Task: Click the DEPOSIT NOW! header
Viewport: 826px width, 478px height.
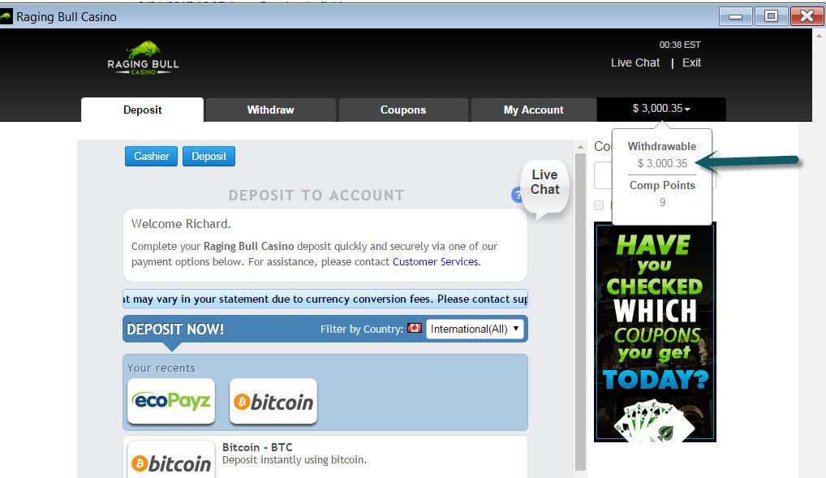Action: click(x=175, y=329)
